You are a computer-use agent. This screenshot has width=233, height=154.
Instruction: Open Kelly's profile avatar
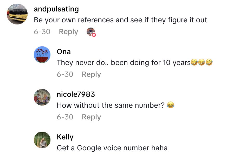click(42, 140)
